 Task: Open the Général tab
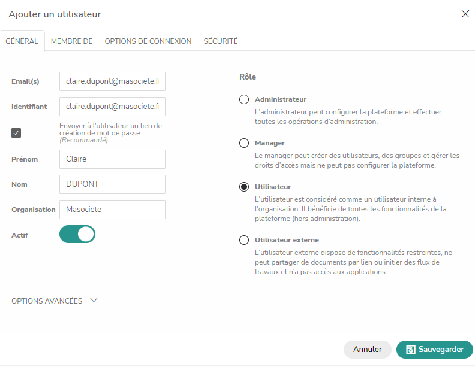tap(22, 41)
